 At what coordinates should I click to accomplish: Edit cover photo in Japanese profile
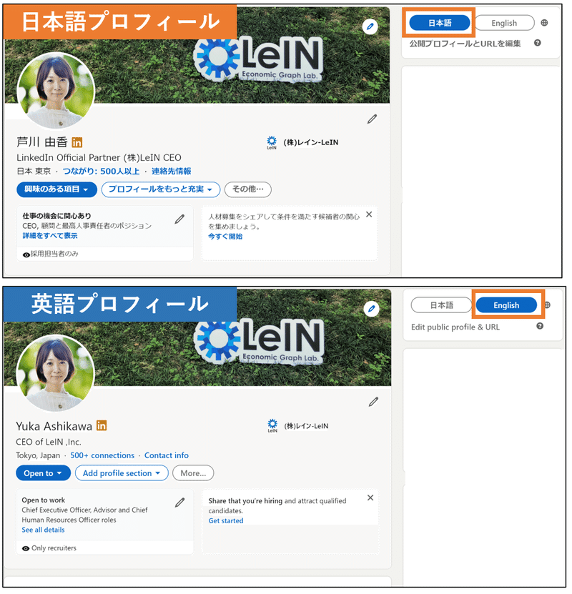coord(370,26)
